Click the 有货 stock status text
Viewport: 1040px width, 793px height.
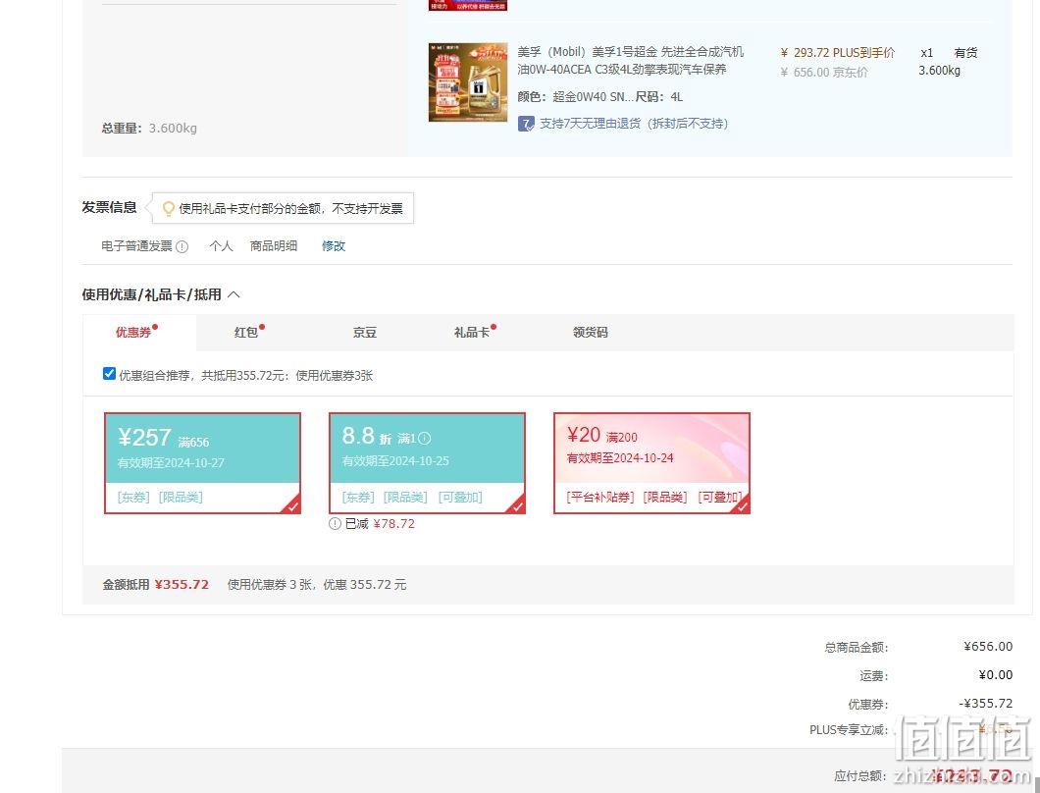pyautogui.click(x=965, y=52)
